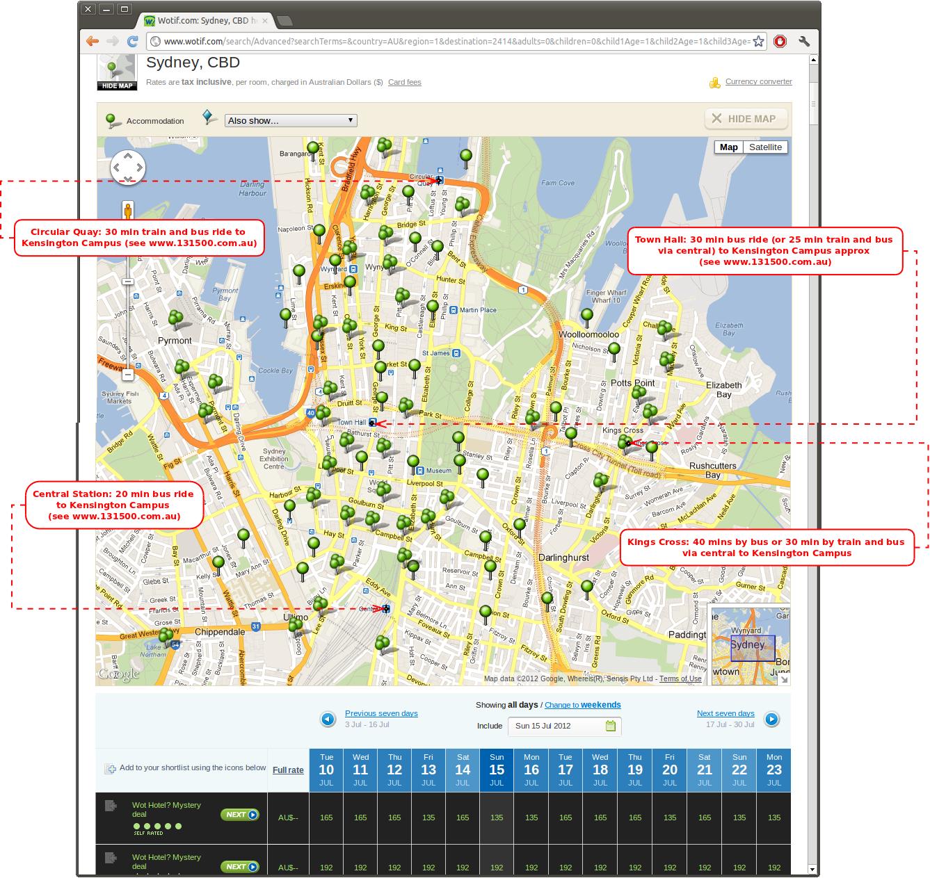Click the second Wot Hotel Mystery deal title
This screenshot has width=930, height=878.
tap(166, 861)
